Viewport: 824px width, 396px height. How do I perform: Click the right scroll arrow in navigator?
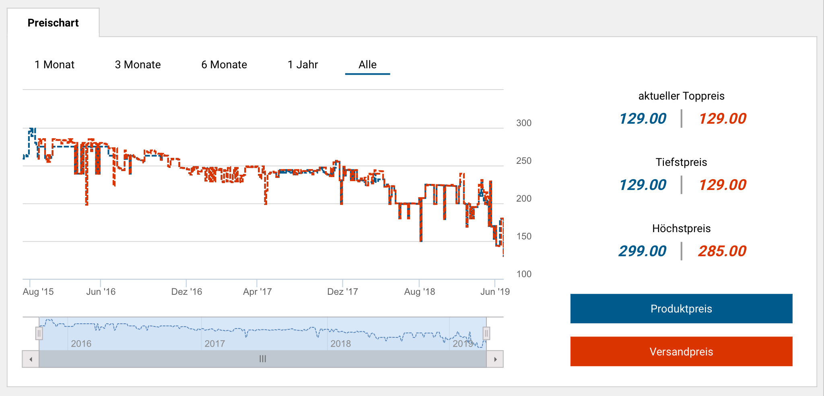495,359
